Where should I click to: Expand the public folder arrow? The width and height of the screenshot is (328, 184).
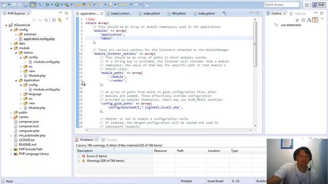(x=11, y=112)
